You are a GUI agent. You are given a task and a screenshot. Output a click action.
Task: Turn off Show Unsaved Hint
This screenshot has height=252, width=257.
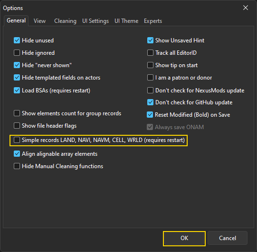[x=150, y=40]
